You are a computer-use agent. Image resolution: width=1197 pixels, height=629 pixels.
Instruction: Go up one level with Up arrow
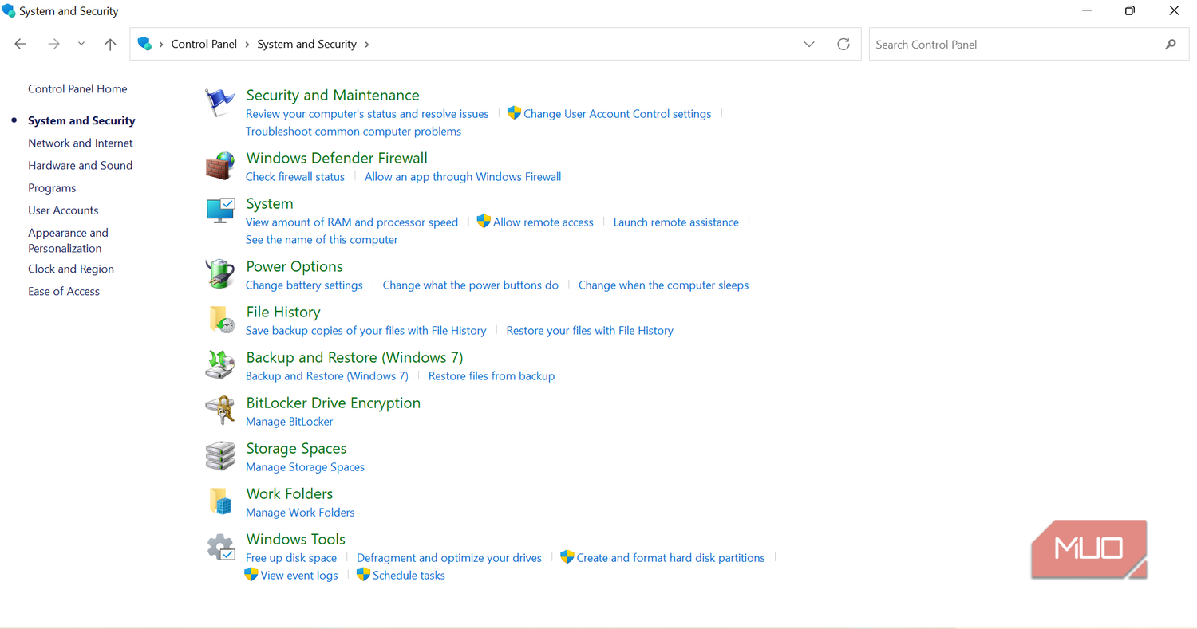click(x=110, y=45)
